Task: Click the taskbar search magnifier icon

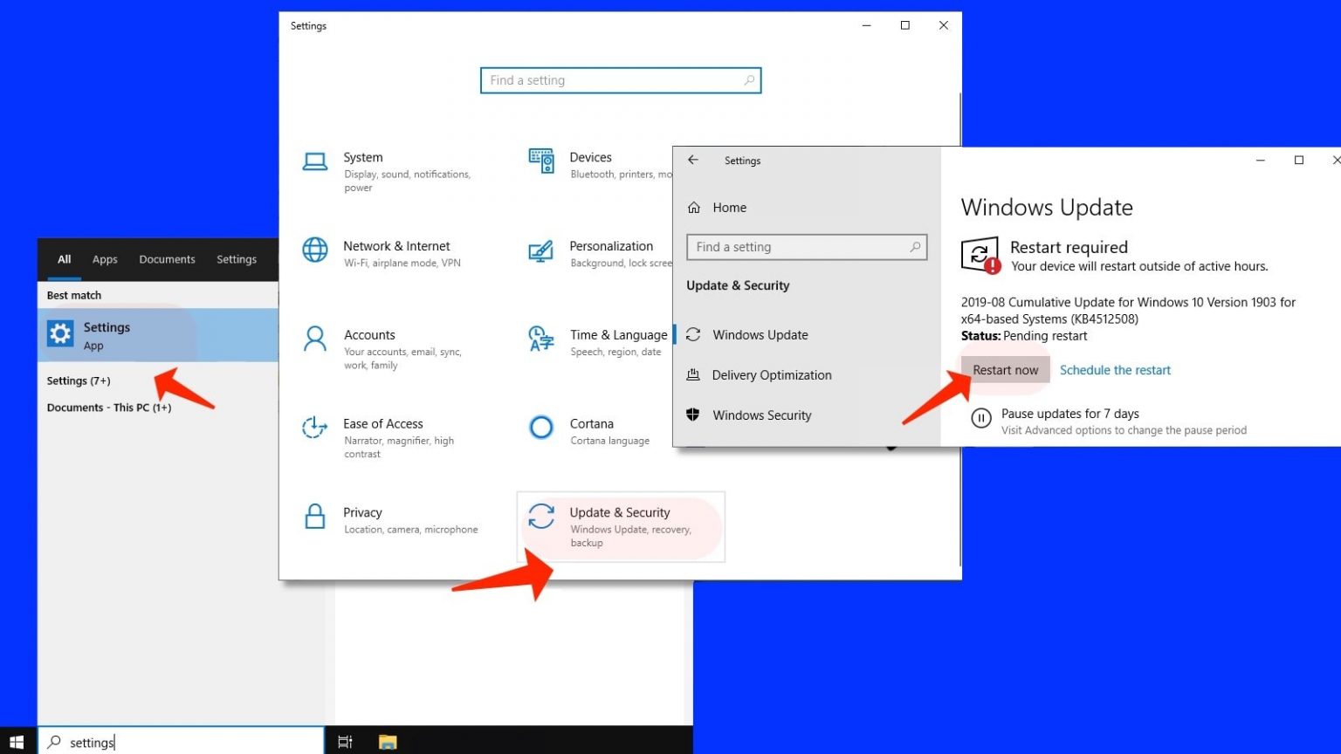Action: click(54, 742)
